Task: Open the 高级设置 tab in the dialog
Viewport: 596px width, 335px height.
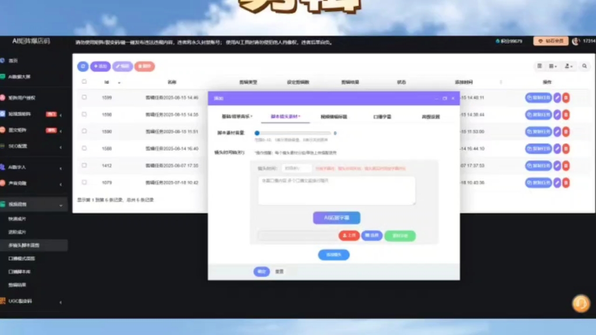Action: coord(431,116)
